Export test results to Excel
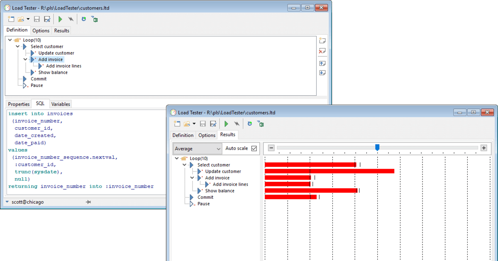The image size is (498, 261). pyautogui.click(x=261, y=123)
